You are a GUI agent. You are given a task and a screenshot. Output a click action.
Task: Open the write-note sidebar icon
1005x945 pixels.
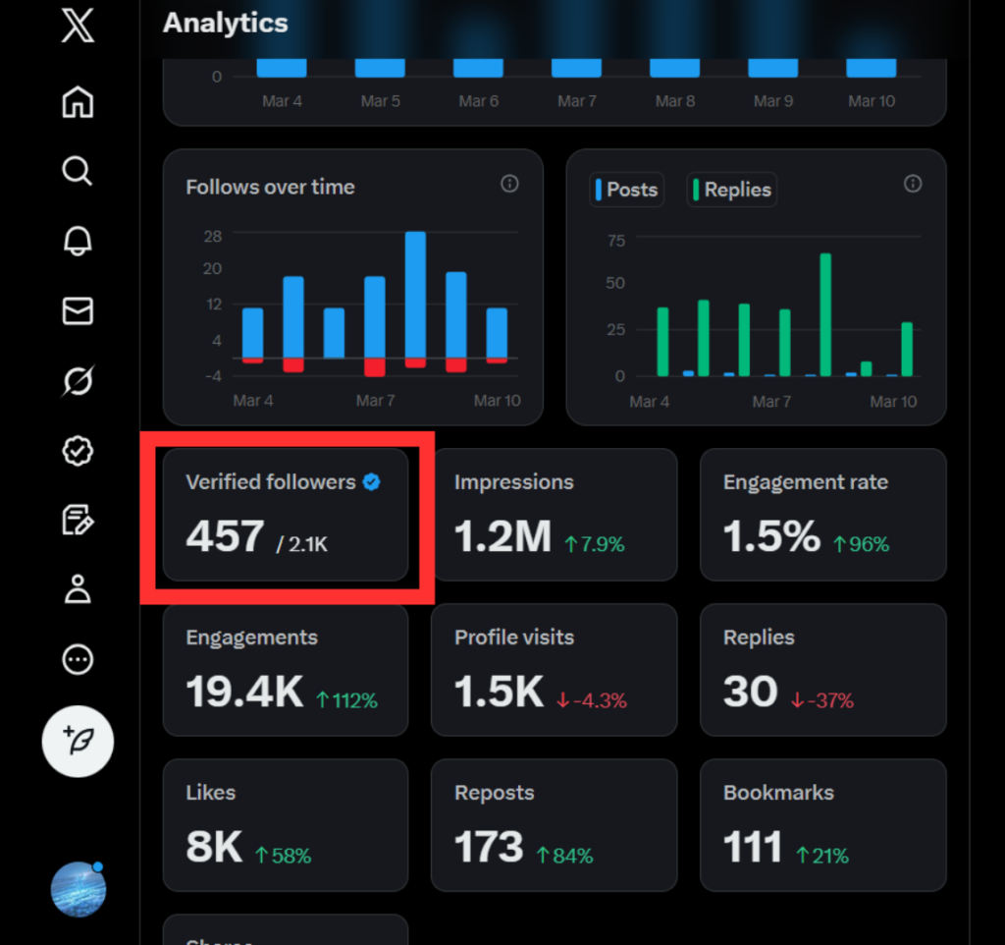78,521
